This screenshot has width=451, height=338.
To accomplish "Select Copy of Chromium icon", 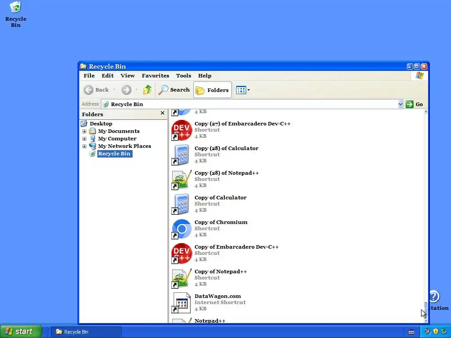I will [x=181, y=229].
